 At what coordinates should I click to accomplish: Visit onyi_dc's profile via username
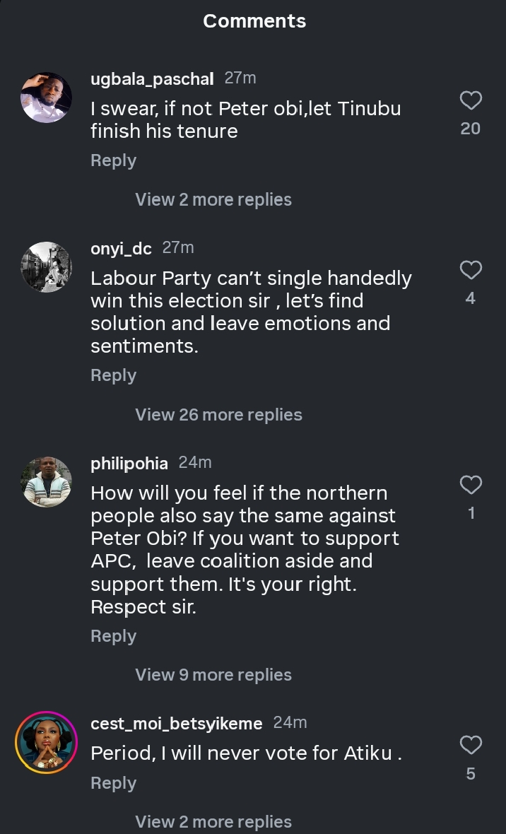(x=121, y=249)
